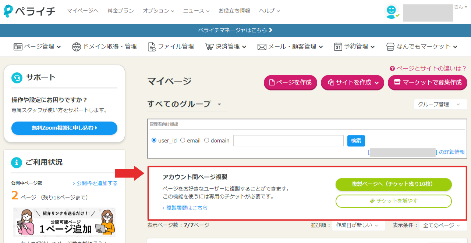471x243 pixels.
Task: Expand the オプション menu
Action: pos(158,11)
